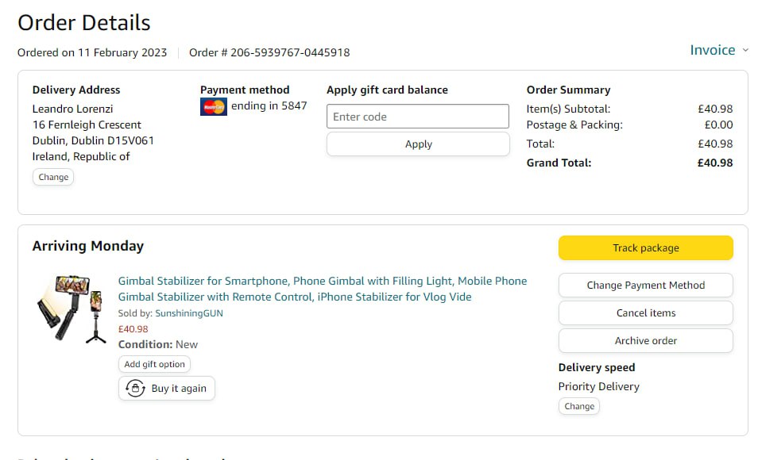
Task: Click the Buy it again cart icon
Action: (x=136, y=389)
